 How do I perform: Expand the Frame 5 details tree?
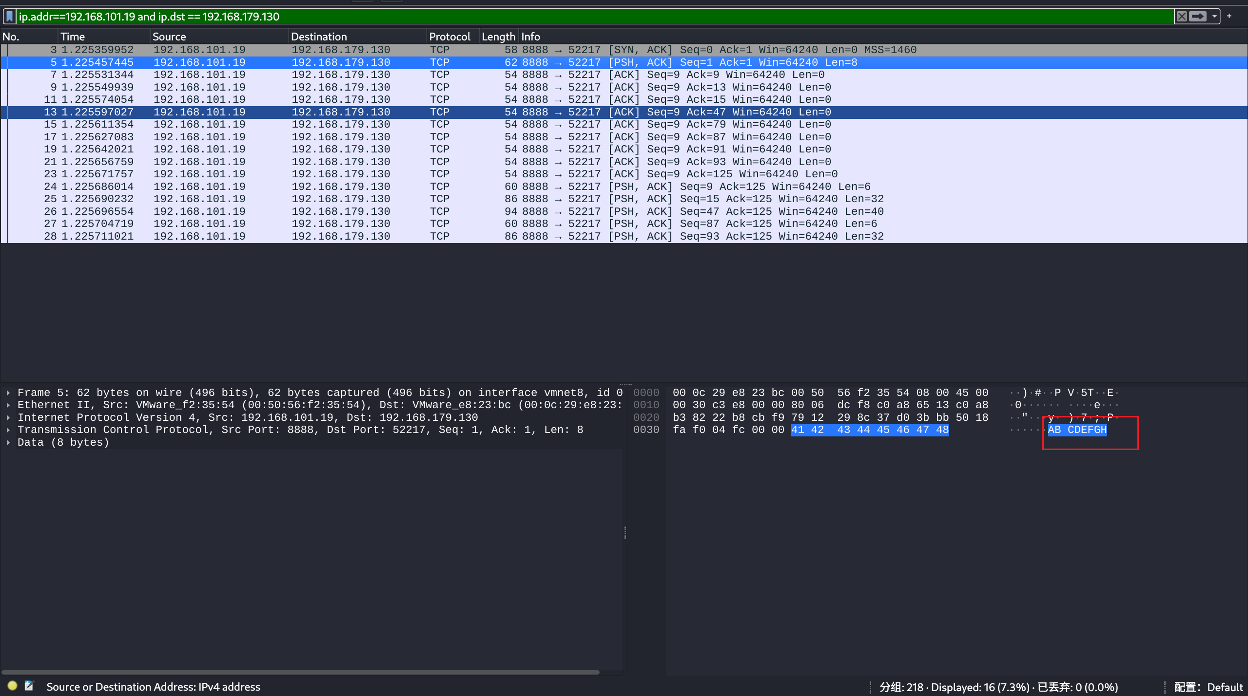coord(8,393)
